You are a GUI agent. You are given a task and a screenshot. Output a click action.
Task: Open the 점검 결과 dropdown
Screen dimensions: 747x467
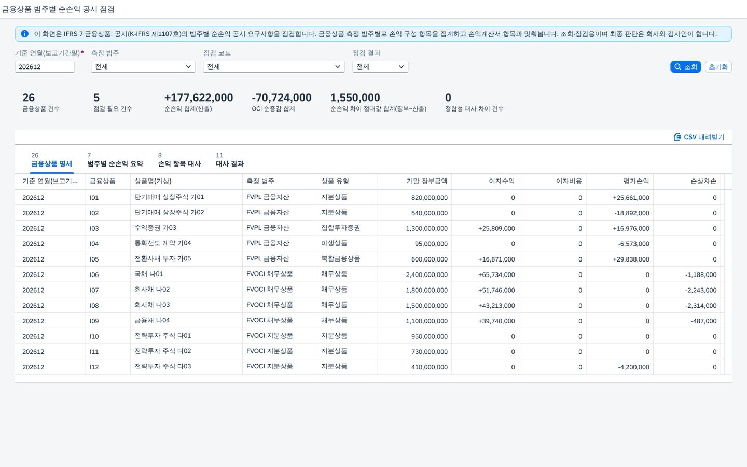(380, 66)
